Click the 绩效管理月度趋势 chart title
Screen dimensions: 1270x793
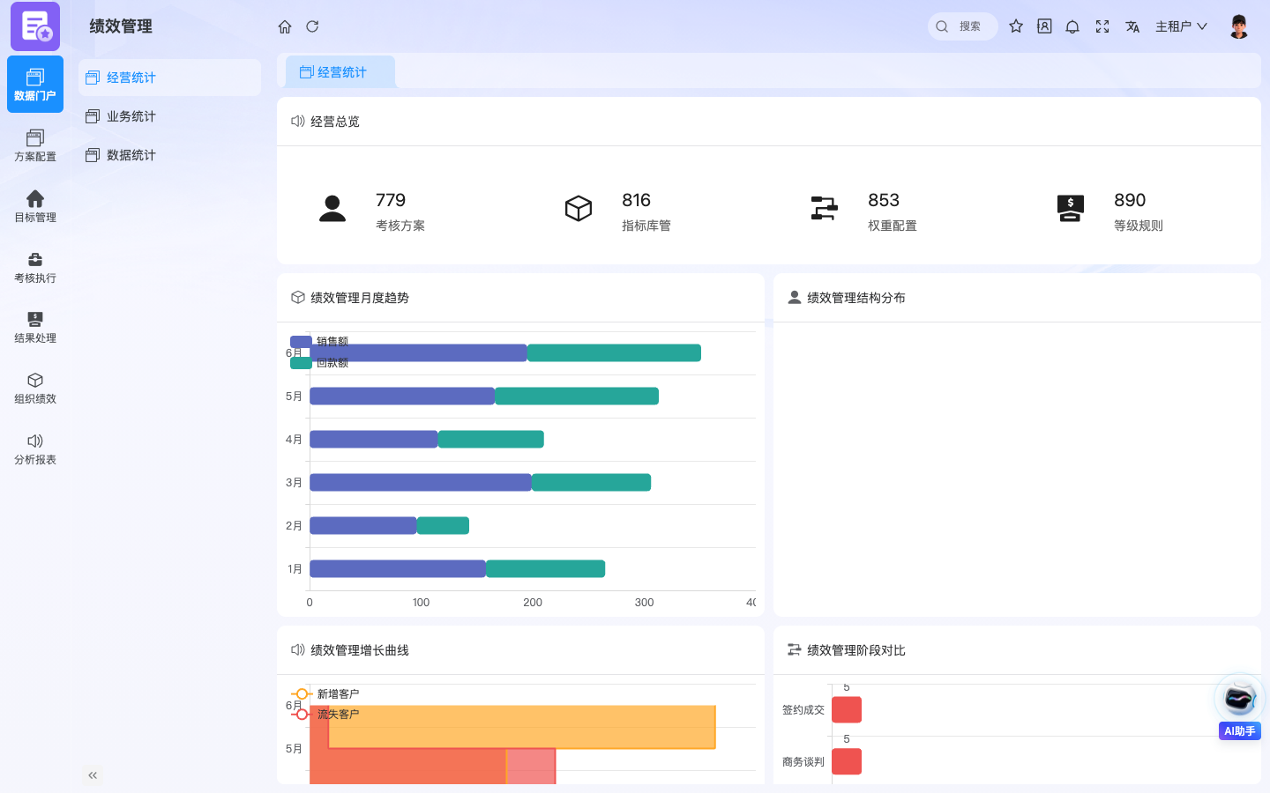(360, 298)
